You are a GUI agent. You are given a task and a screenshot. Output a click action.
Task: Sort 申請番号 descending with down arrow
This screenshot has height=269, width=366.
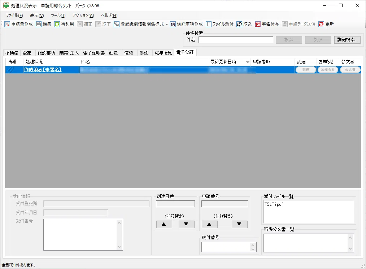tap(239, 224)
